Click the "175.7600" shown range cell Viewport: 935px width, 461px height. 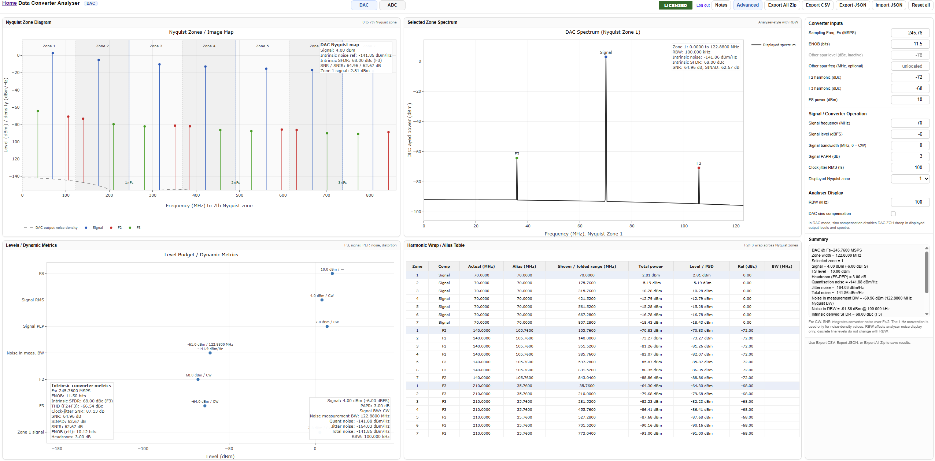(587, 283)
